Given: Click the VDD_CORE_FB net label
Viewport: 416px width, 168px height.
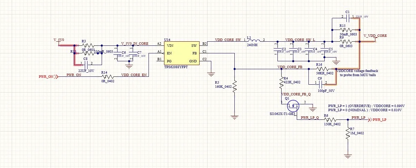Looking at the screenshot, I should (290, 67).
